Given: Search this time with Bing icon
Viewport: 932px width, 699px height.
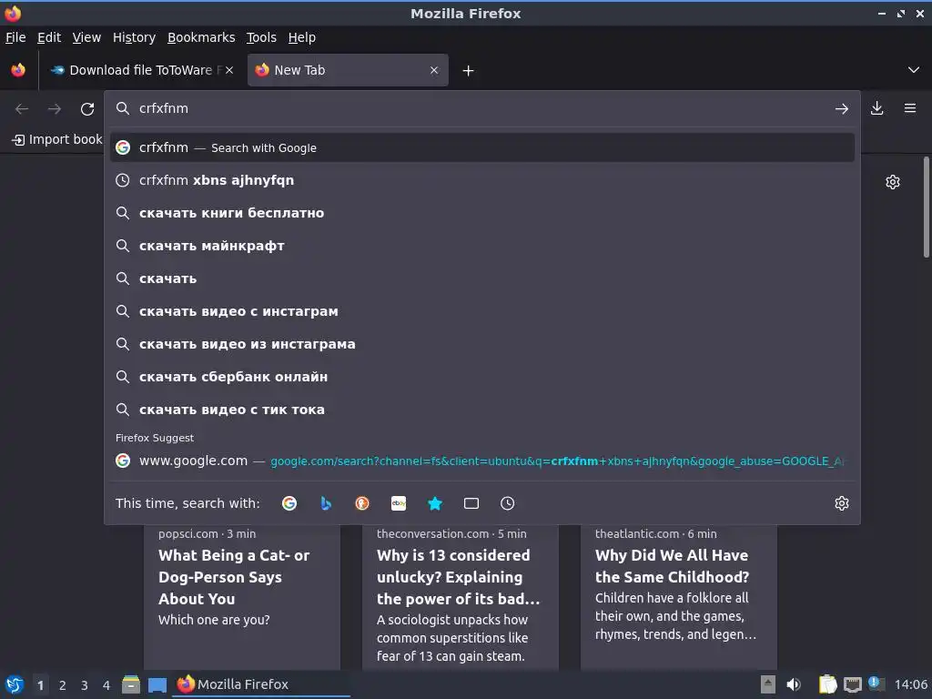Looking at the screenshot, I should click(326, 503).
